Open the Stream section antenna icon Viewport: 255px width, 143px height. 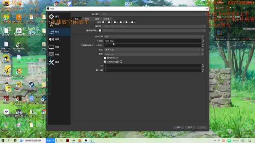pos(51,24)
